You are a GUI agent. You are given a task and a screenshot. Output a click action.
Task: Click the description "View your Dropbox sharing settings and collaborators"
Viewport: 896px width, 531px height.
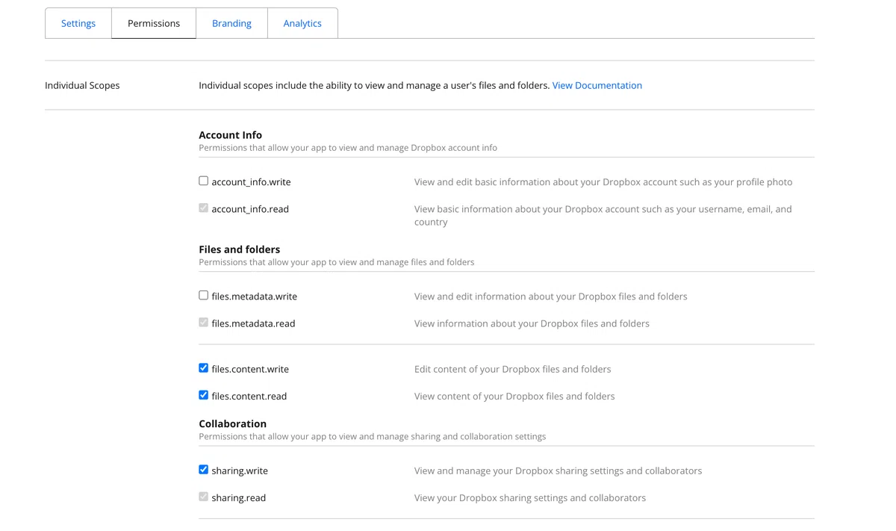(530, 497)
